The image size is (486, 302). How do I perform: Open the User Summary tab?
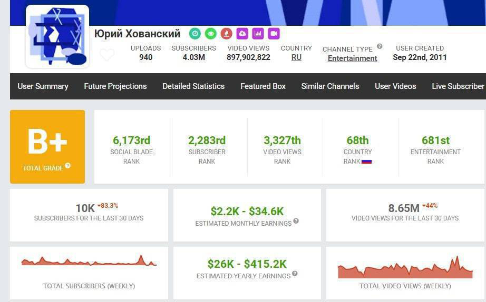(x=43, y=86)
